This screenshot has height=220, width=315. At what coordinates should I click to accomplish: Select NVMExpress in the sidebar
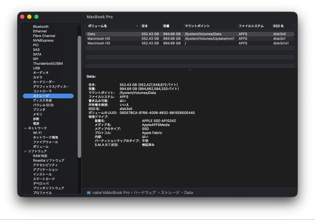tap(43, 40)
